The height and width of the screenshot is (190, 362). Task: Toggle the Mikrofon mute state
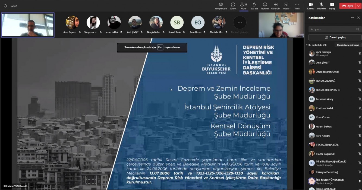[x=322, y=5]
